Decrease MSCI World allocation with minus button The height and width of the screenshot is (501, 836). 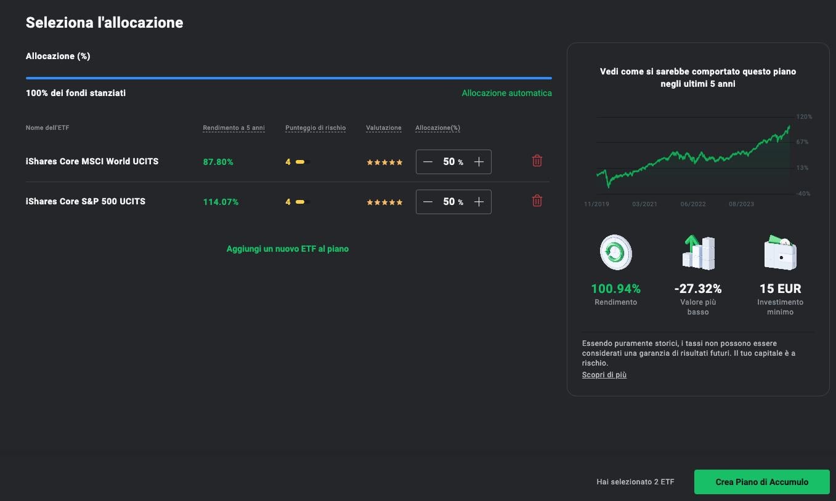[x=428, y=162]
